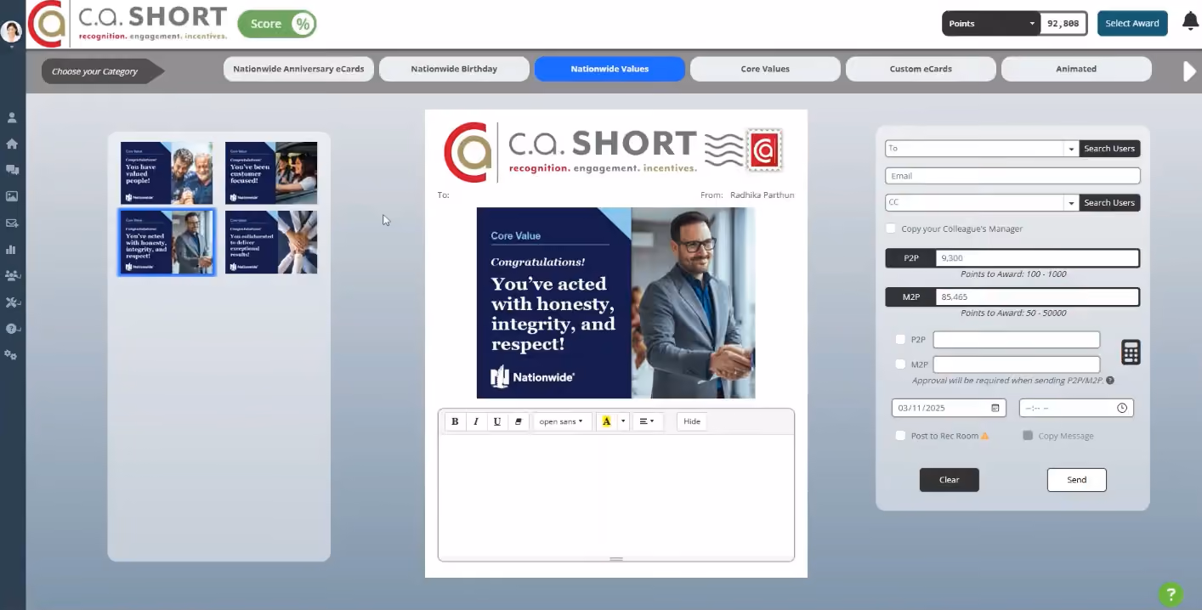The width and height of the screenshot is (1202, 610).
Task: Click the notification bell icon
Action: (x=1190, y=23)
